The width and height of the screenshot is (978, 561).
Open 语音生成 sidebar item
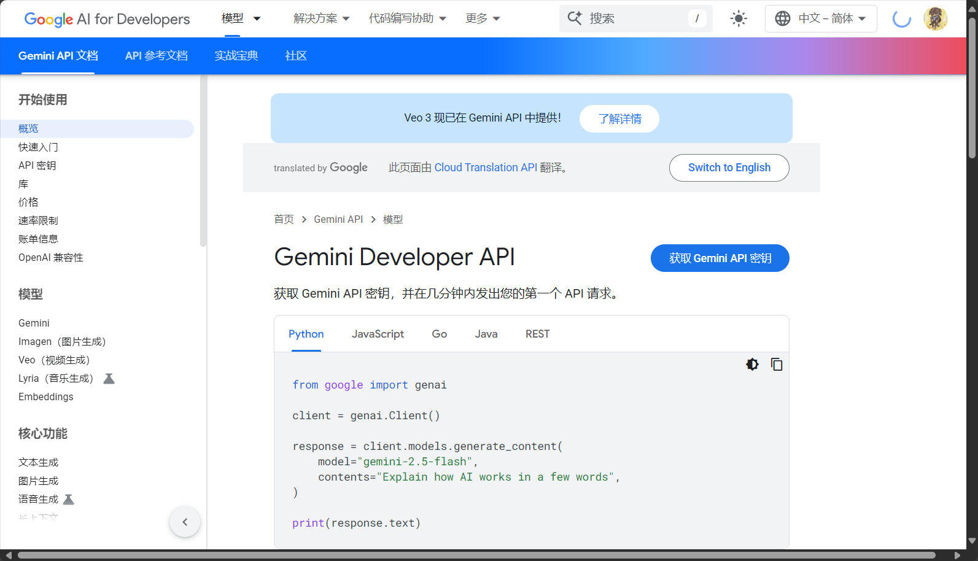pyautogui.click(x=38, y=500)
